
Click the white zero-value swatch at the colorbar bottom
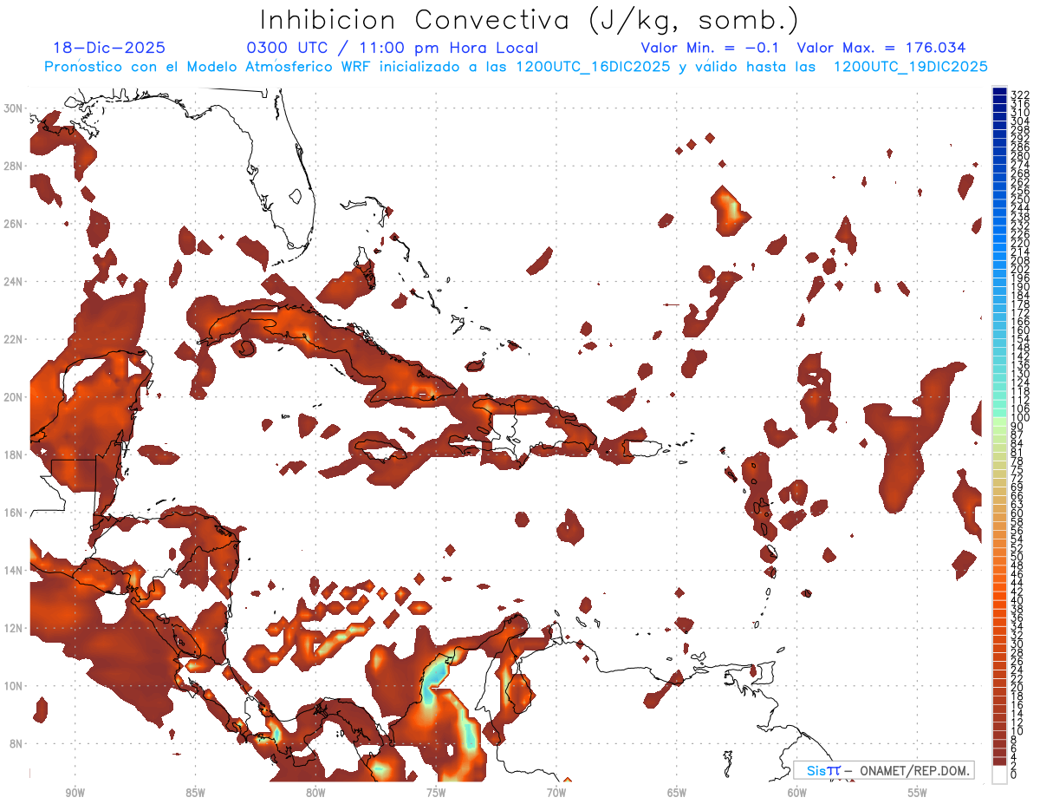pos(999,775)
